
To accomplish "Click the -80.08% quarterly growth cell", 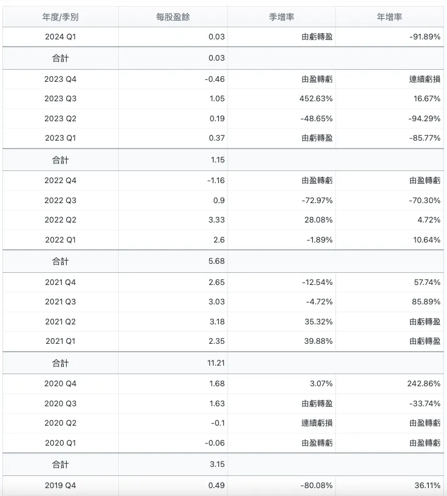I will pos(316,486).
